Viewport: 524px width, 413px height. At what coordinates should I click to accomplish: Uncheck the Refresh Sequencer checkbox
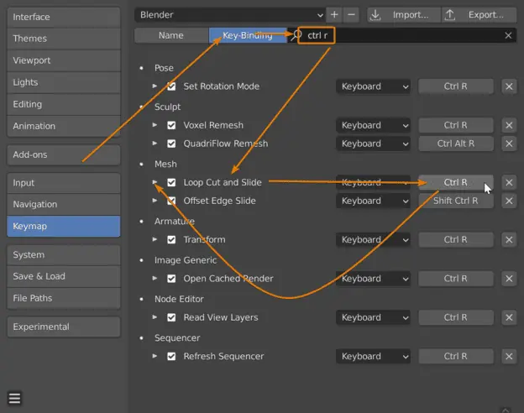click(x=171, y=356)
